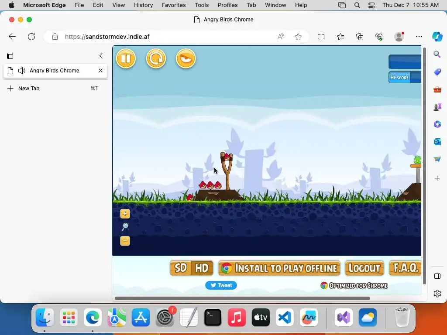This screenshot has height=335, width=447.
Task: Launch Terminal from the Dock
Action: coord(213,317)
